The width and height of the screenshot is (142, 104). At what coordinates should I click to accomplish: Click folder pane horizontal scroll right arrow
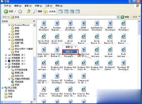point(32,102)
